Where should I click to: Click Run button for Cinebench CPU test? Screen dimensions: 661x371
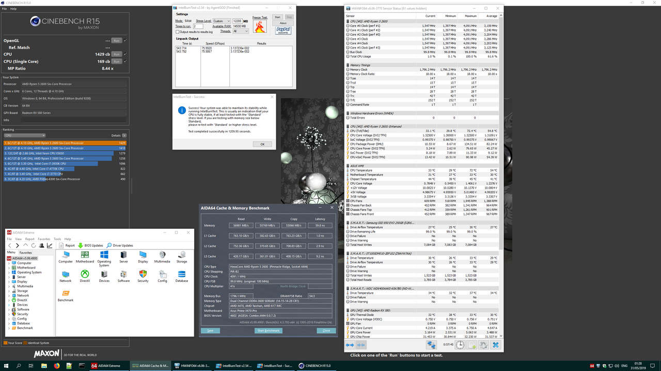(x=116, y=54)
